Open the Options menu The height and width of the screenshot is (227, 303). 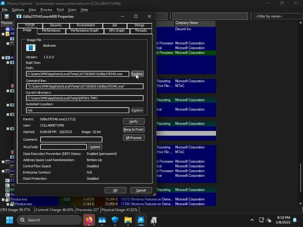pyautogui.click(x=18, y=10)
